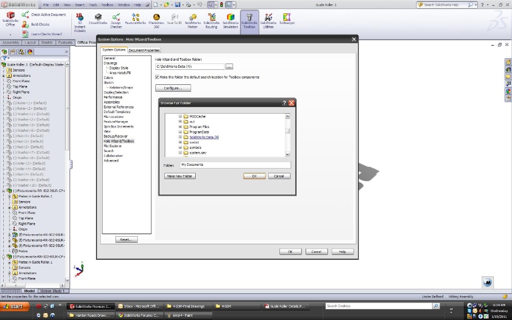Open the Save dropdown arrow
This screenshot has height=320, width=512.
pyautogui.click(x=182, y=5)
